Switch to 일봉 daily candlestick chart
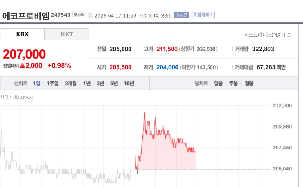This screenshot has height=187, width=303. tap(218, 83)
